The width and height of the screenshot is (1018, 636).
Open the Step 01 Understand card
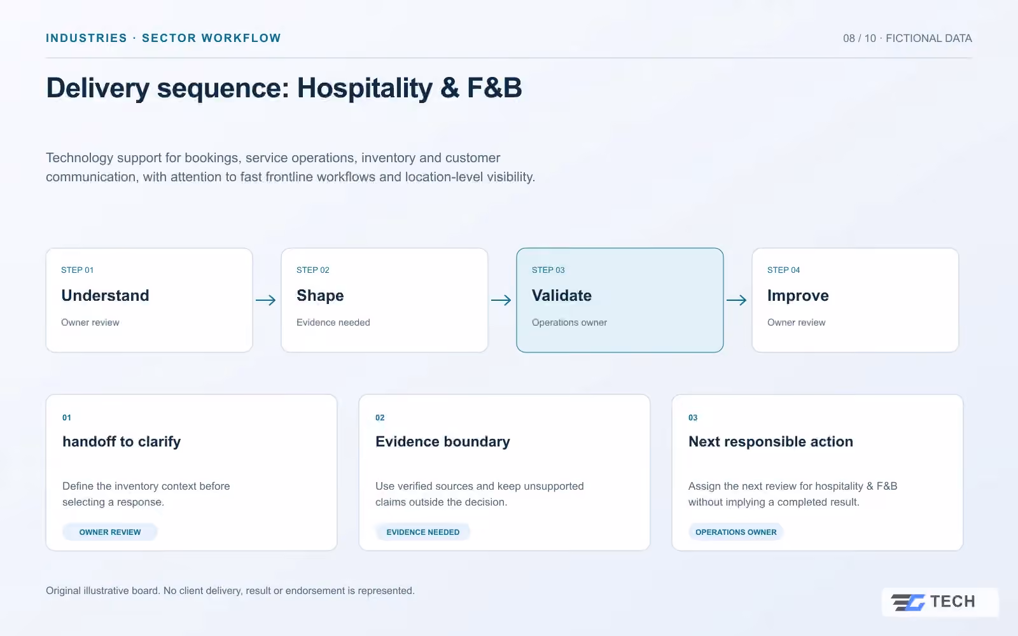pyautogui.click(x=150, y=300)
